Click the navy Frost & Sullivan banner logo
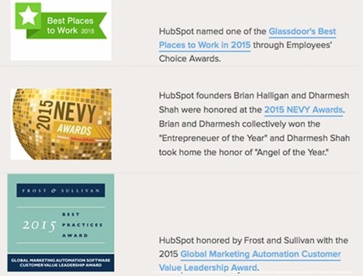Image resolution: width=363 pixels, height=276 pixels. point(61,190)
